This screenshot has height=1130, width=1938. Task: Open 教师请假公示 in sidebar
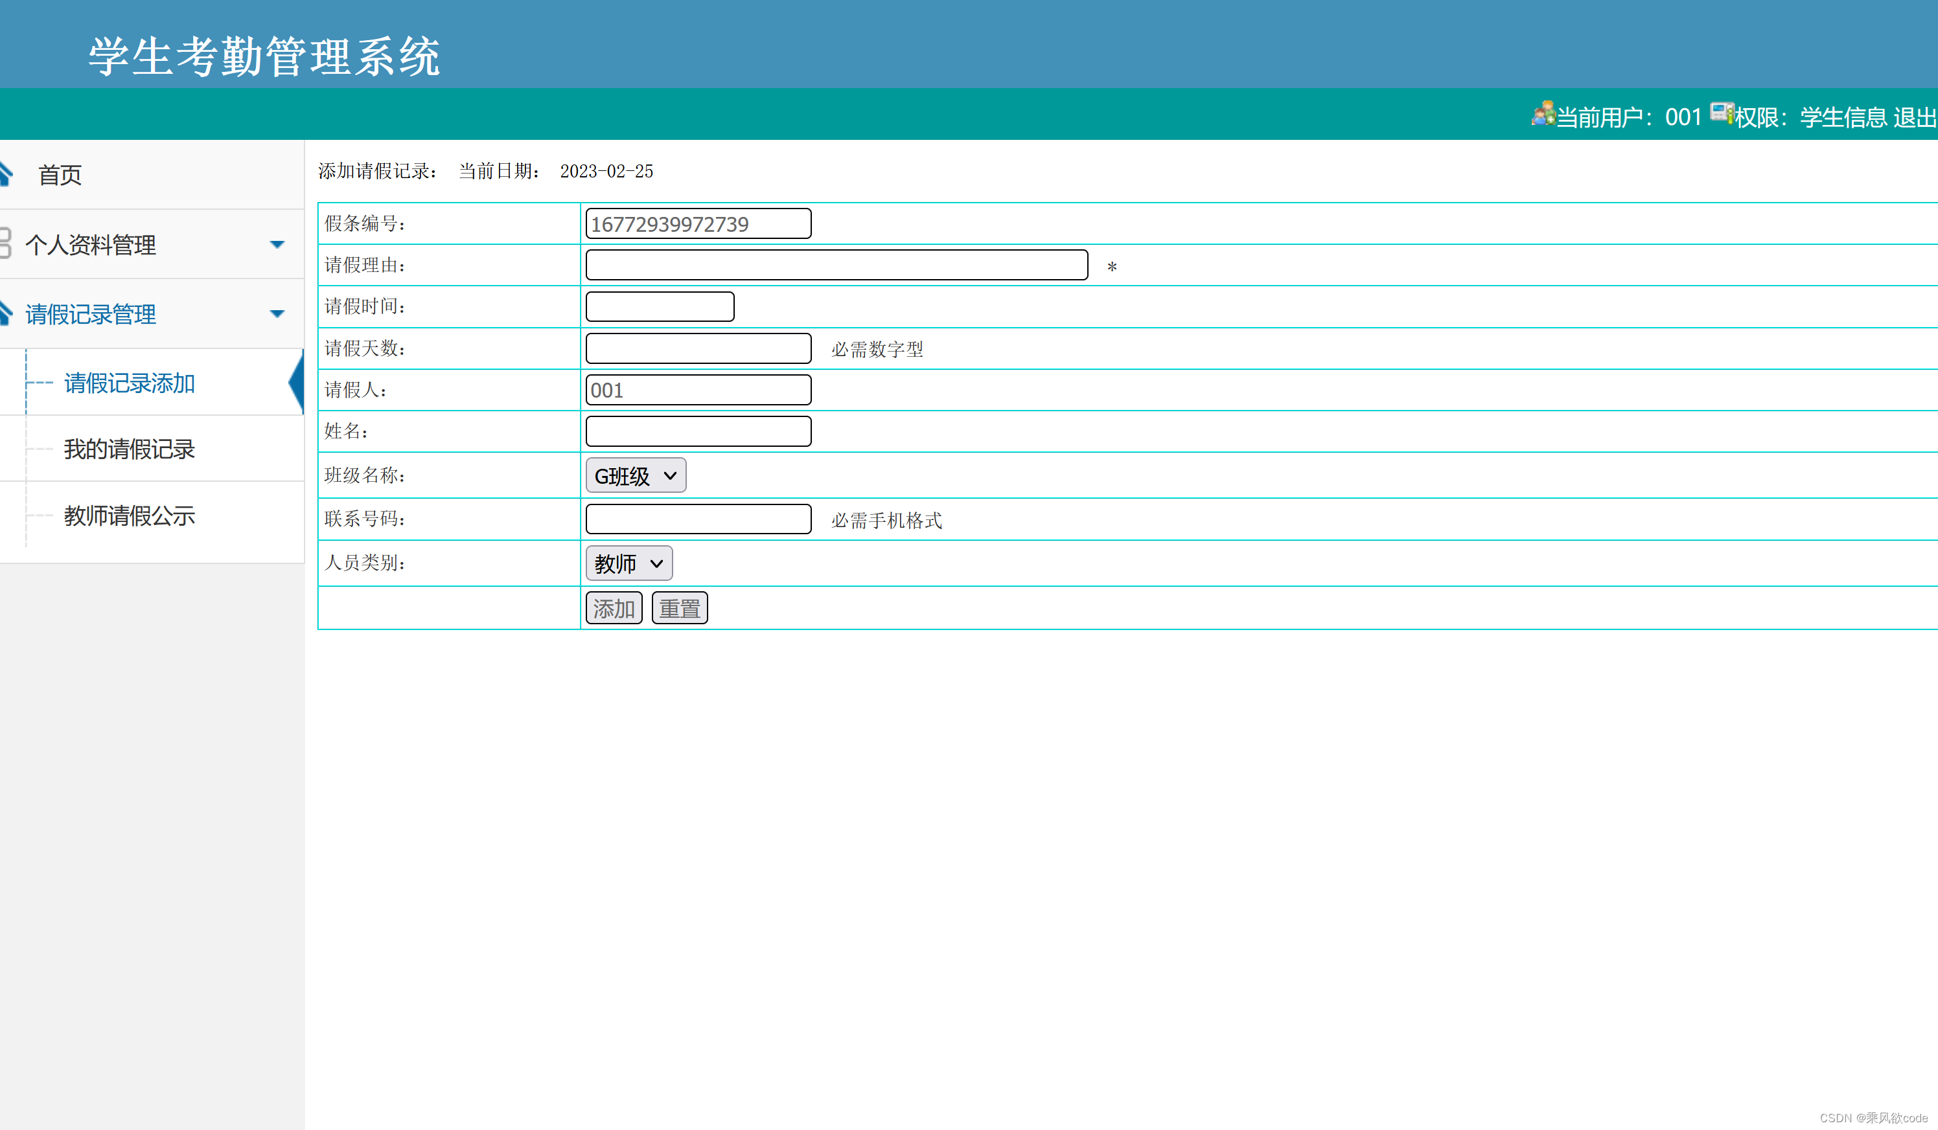click(129, 516)
